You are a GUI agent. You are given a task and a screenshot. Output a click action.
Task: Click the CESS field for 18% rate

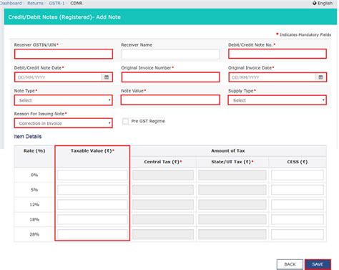pyautogui.click(x=298, y=219)
